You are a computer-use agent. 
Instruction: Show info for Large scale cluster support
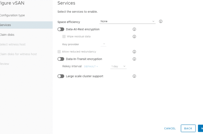(x=134, y=76)
